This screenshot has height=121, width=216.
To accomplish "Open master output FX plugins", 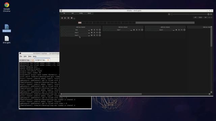I will click(211, 14).
